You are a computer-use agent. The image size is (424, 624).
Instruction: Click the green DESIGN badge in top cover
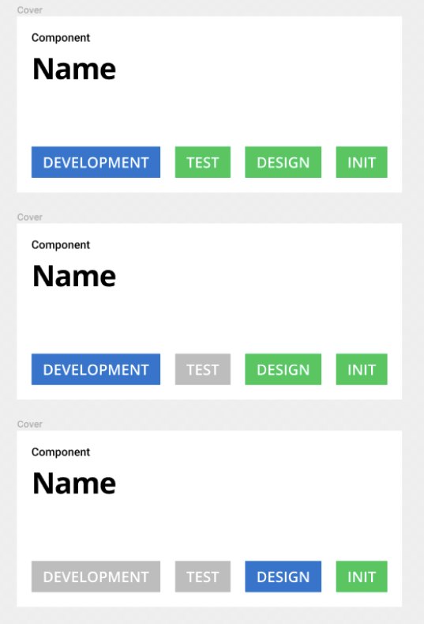coord(283,162)
